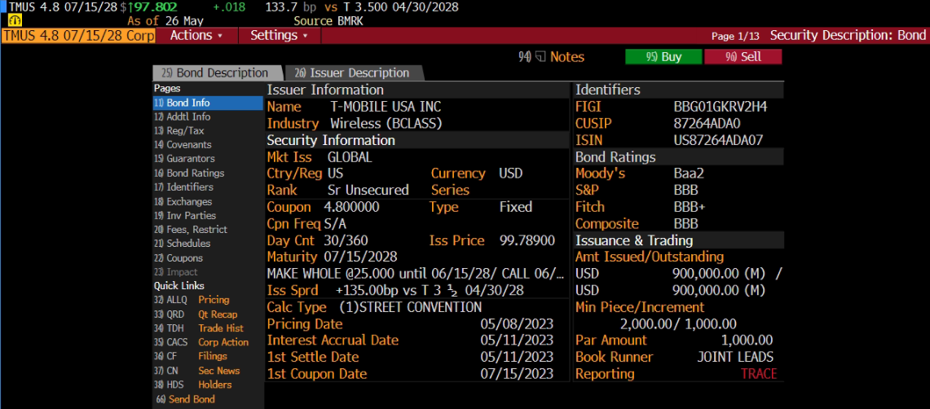
Task: Open CF Filings quick link
Action: pos(191,356)
